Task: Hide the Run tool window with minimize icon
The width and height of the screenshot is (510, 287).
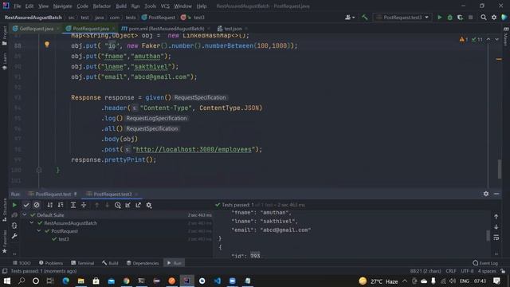Action: click(x=496, y=194)
